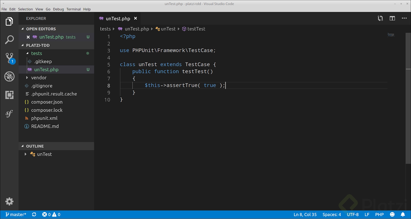Click the Synchronize Changes icon in status bar
The height and width of the screenshot is (219, 411).
(34, 215)
